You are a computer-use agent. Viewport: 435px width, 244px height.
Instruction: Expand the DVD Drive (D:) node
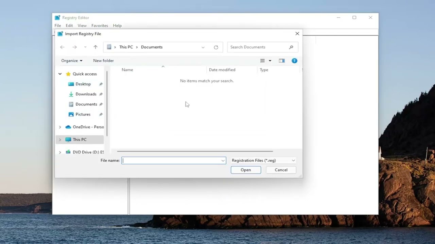coord(60,152)
